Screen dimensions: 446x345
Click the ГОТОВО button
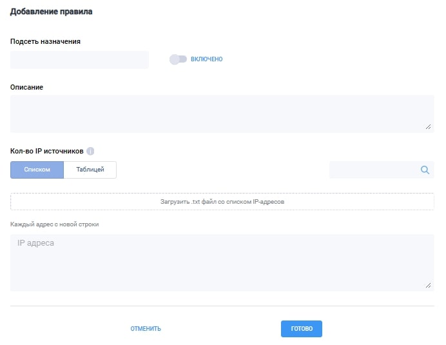pyautogui.click(x=302, y=329)
